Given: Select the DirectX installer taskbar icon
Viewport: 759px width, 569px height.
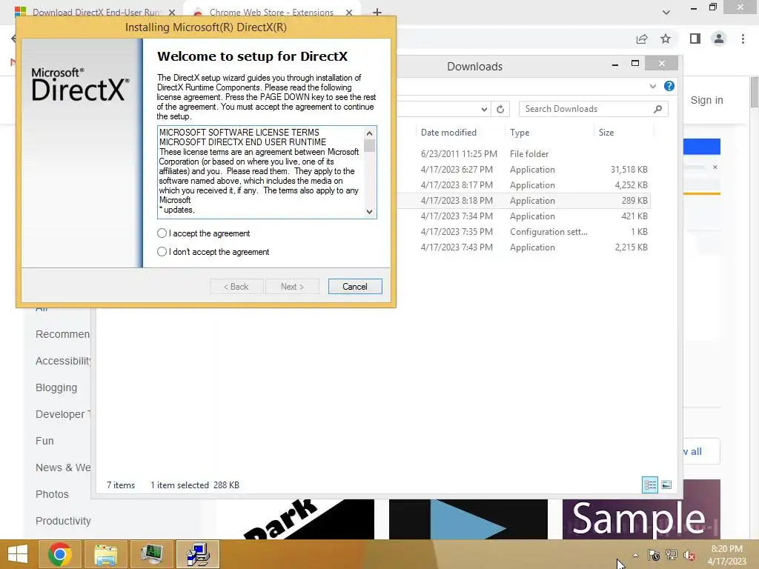Looking at the screenshot, I should point(197,554).
